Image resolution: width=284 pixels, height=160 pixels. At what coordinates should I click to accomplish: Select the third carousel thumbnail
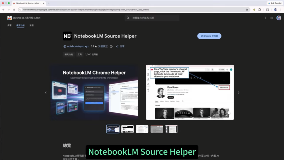142,129
